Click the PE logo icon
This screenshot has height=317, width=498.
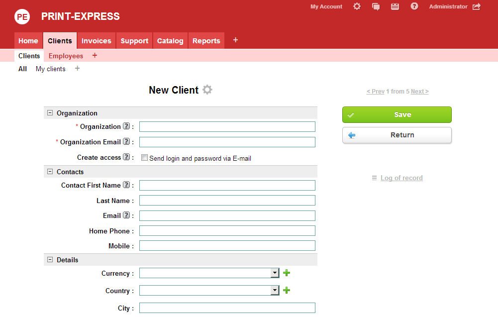(x=22, y=16)
